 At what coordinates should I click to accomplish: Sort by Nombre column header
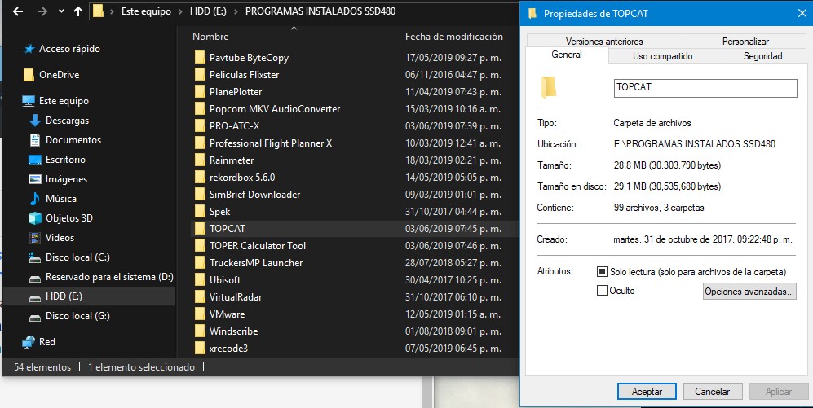[x=210, y=37]
